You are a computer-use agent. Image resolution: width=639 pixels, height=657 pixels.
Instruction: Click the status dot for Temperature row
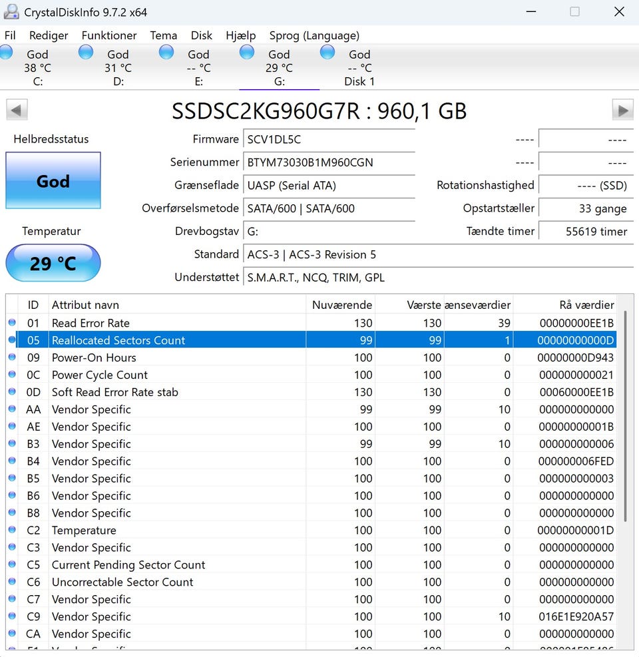[x=12, y=530]
